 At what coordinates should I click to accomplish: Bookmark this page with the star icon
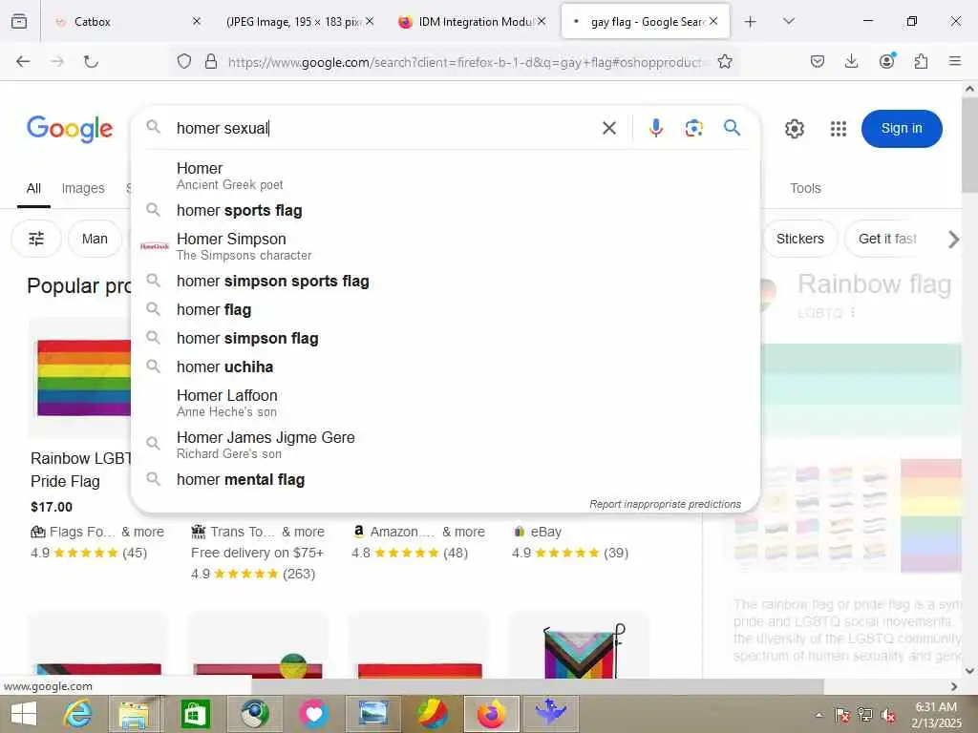[725, 61]
